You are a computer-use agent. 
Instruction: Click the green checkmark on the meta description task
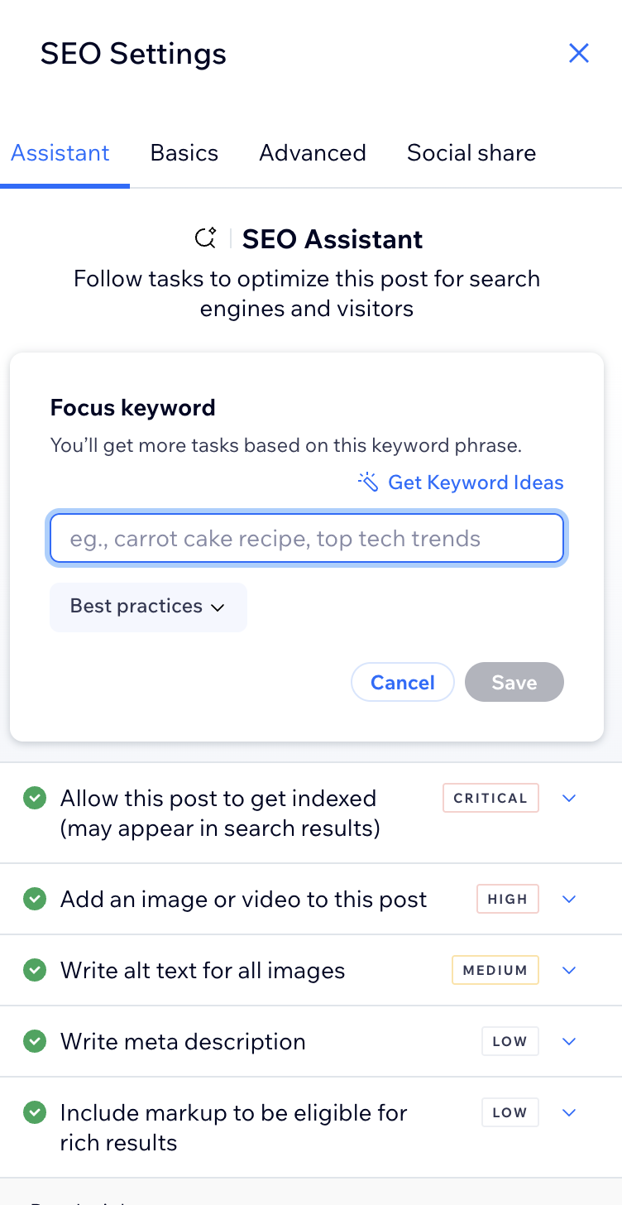click(x=35, y=1041)
